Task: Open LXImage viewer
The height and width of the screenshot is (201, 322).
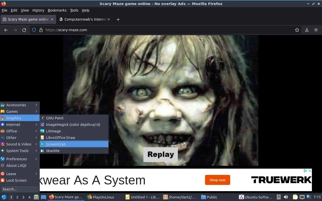Action: (74, 131)
